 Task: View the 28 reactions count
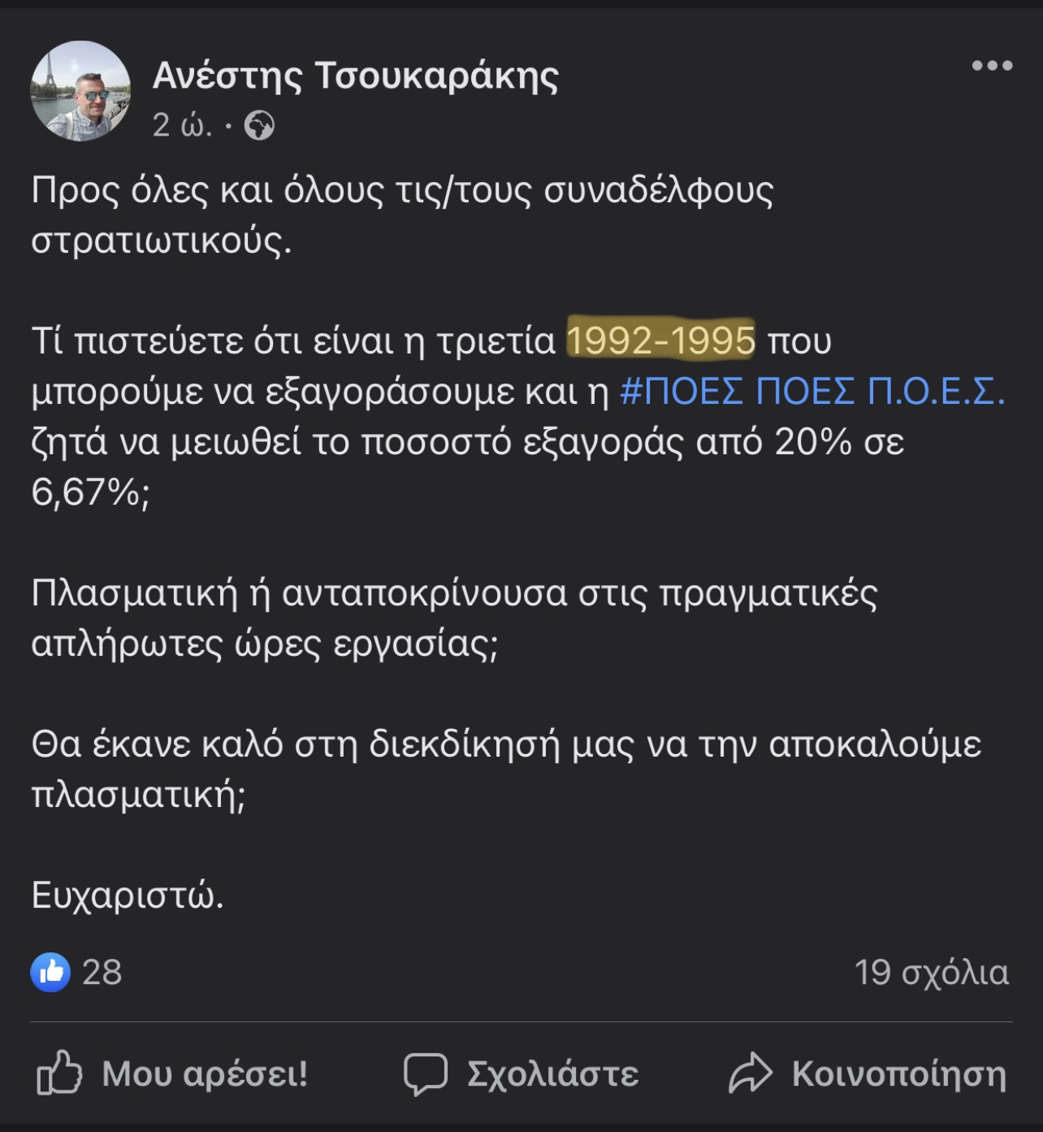(x=102, y=972)
